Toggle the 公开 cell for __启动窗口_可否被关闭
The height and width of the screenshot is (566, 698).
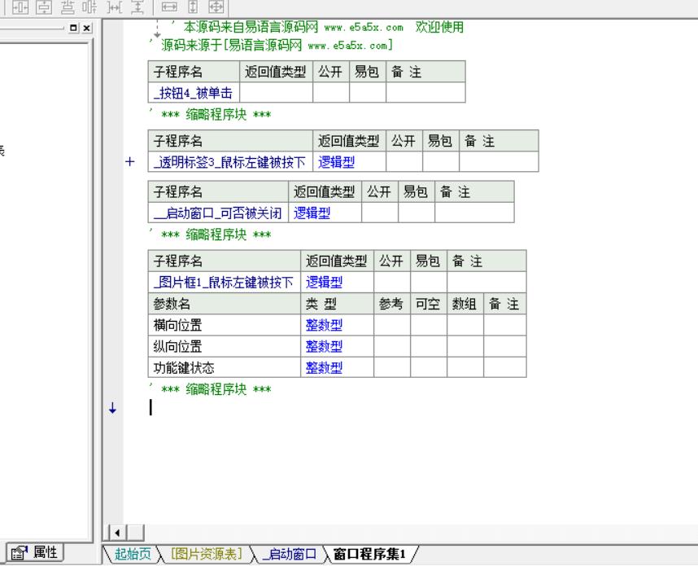380,213
